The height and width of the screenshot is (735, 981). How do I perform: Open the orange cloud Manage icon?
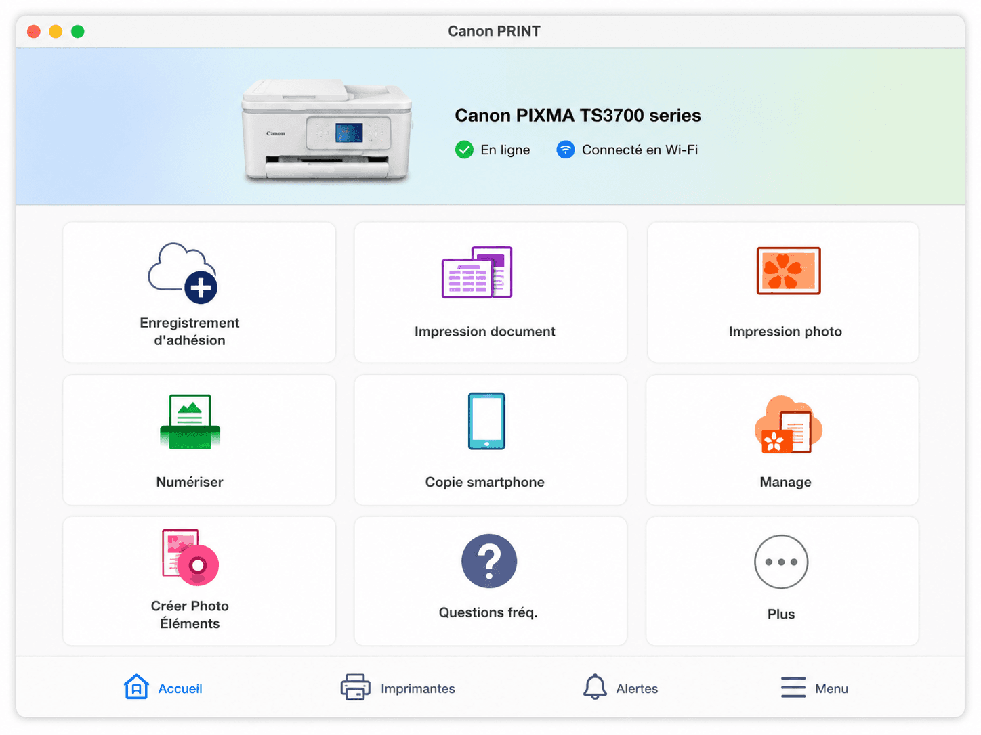(x=788, y=424)
